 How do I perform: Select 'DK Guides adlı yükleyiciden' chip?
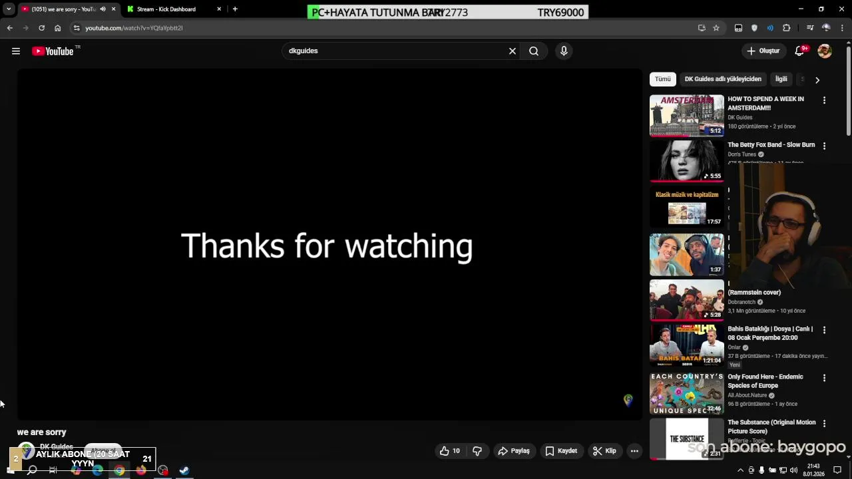tap(723, 79)
